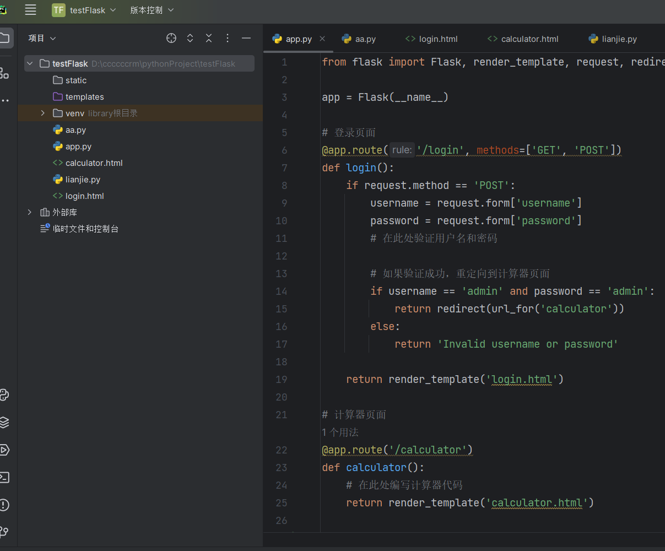Open the 版本控制 version control dropdown
This screenshot has height=551, width=665.
(x=152, y=10)
